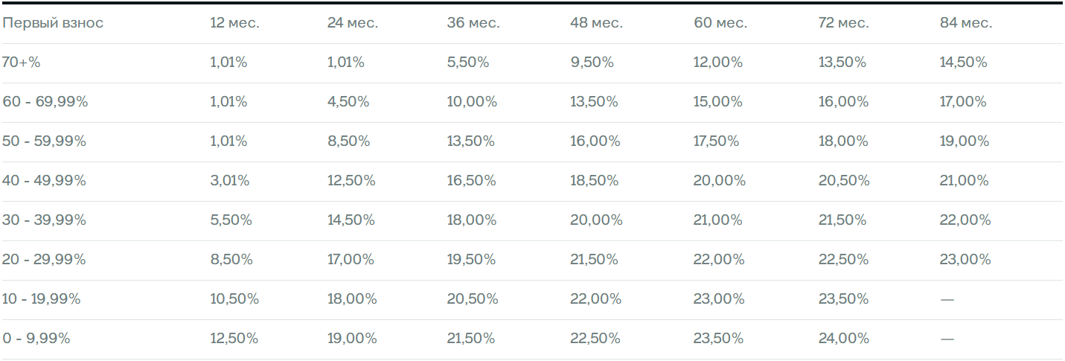
Task: Select the 3,01% rate cell
Action: (x=230, y=181)
